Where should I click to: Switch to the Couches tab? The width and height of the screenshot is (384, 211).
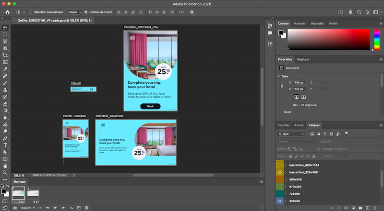(284, 125)
